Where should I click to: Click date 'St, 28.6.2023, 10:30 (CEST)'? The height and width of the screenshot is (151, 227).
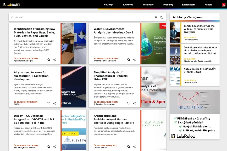point(106,58)
